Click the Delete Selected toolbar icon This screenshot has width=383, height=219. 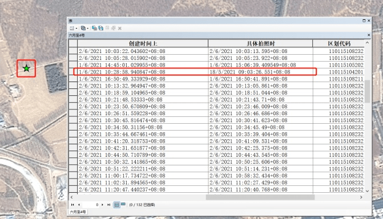(x=120, y=29)
